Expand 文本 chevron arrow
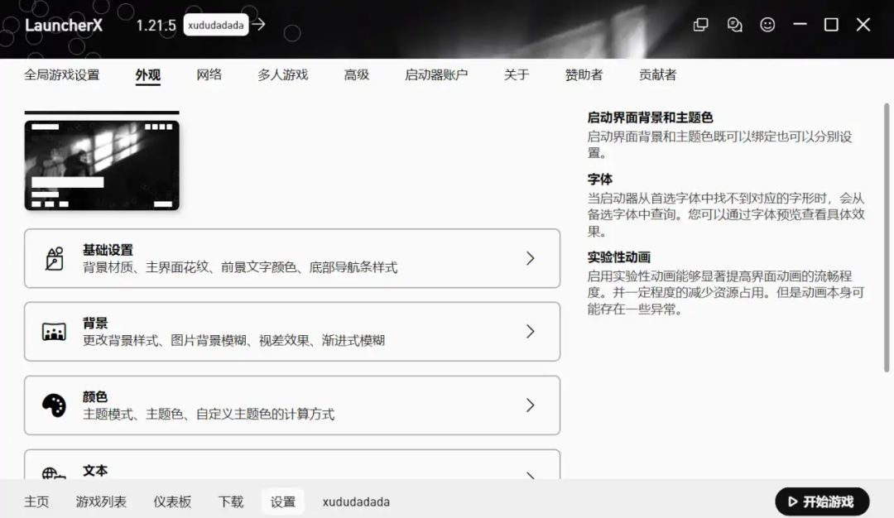The image size is (894, 518). click(531, 475)
